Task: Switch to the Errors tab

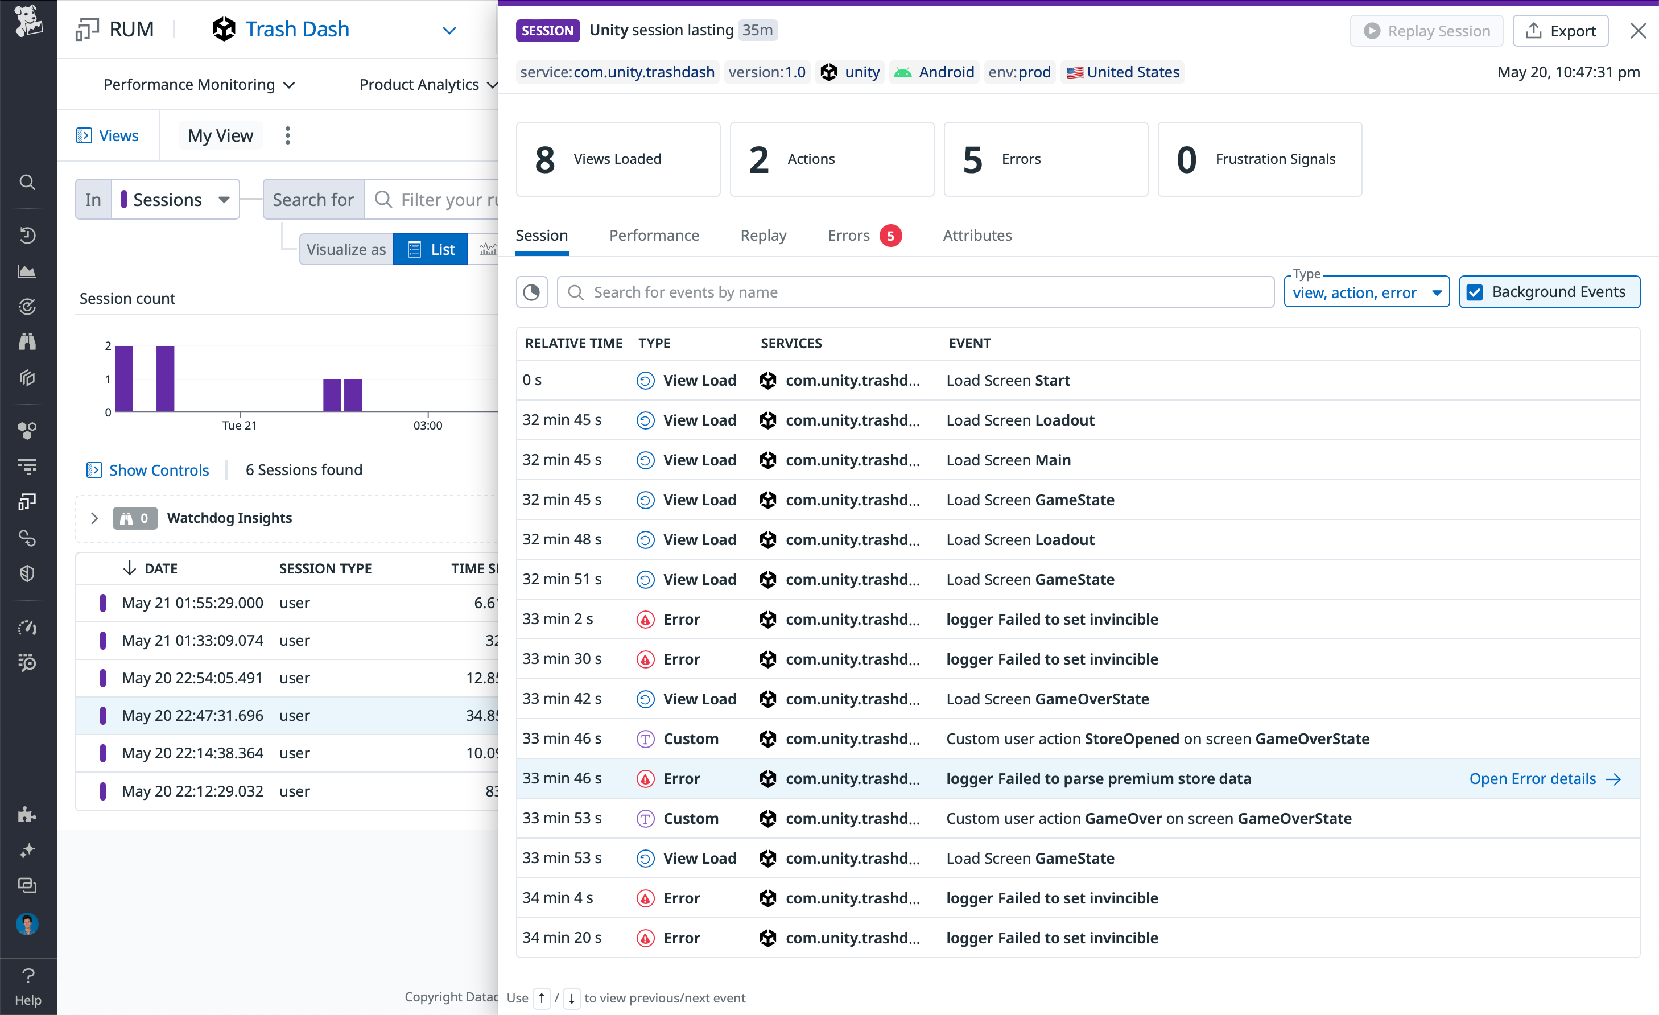Action: (848, 235)
